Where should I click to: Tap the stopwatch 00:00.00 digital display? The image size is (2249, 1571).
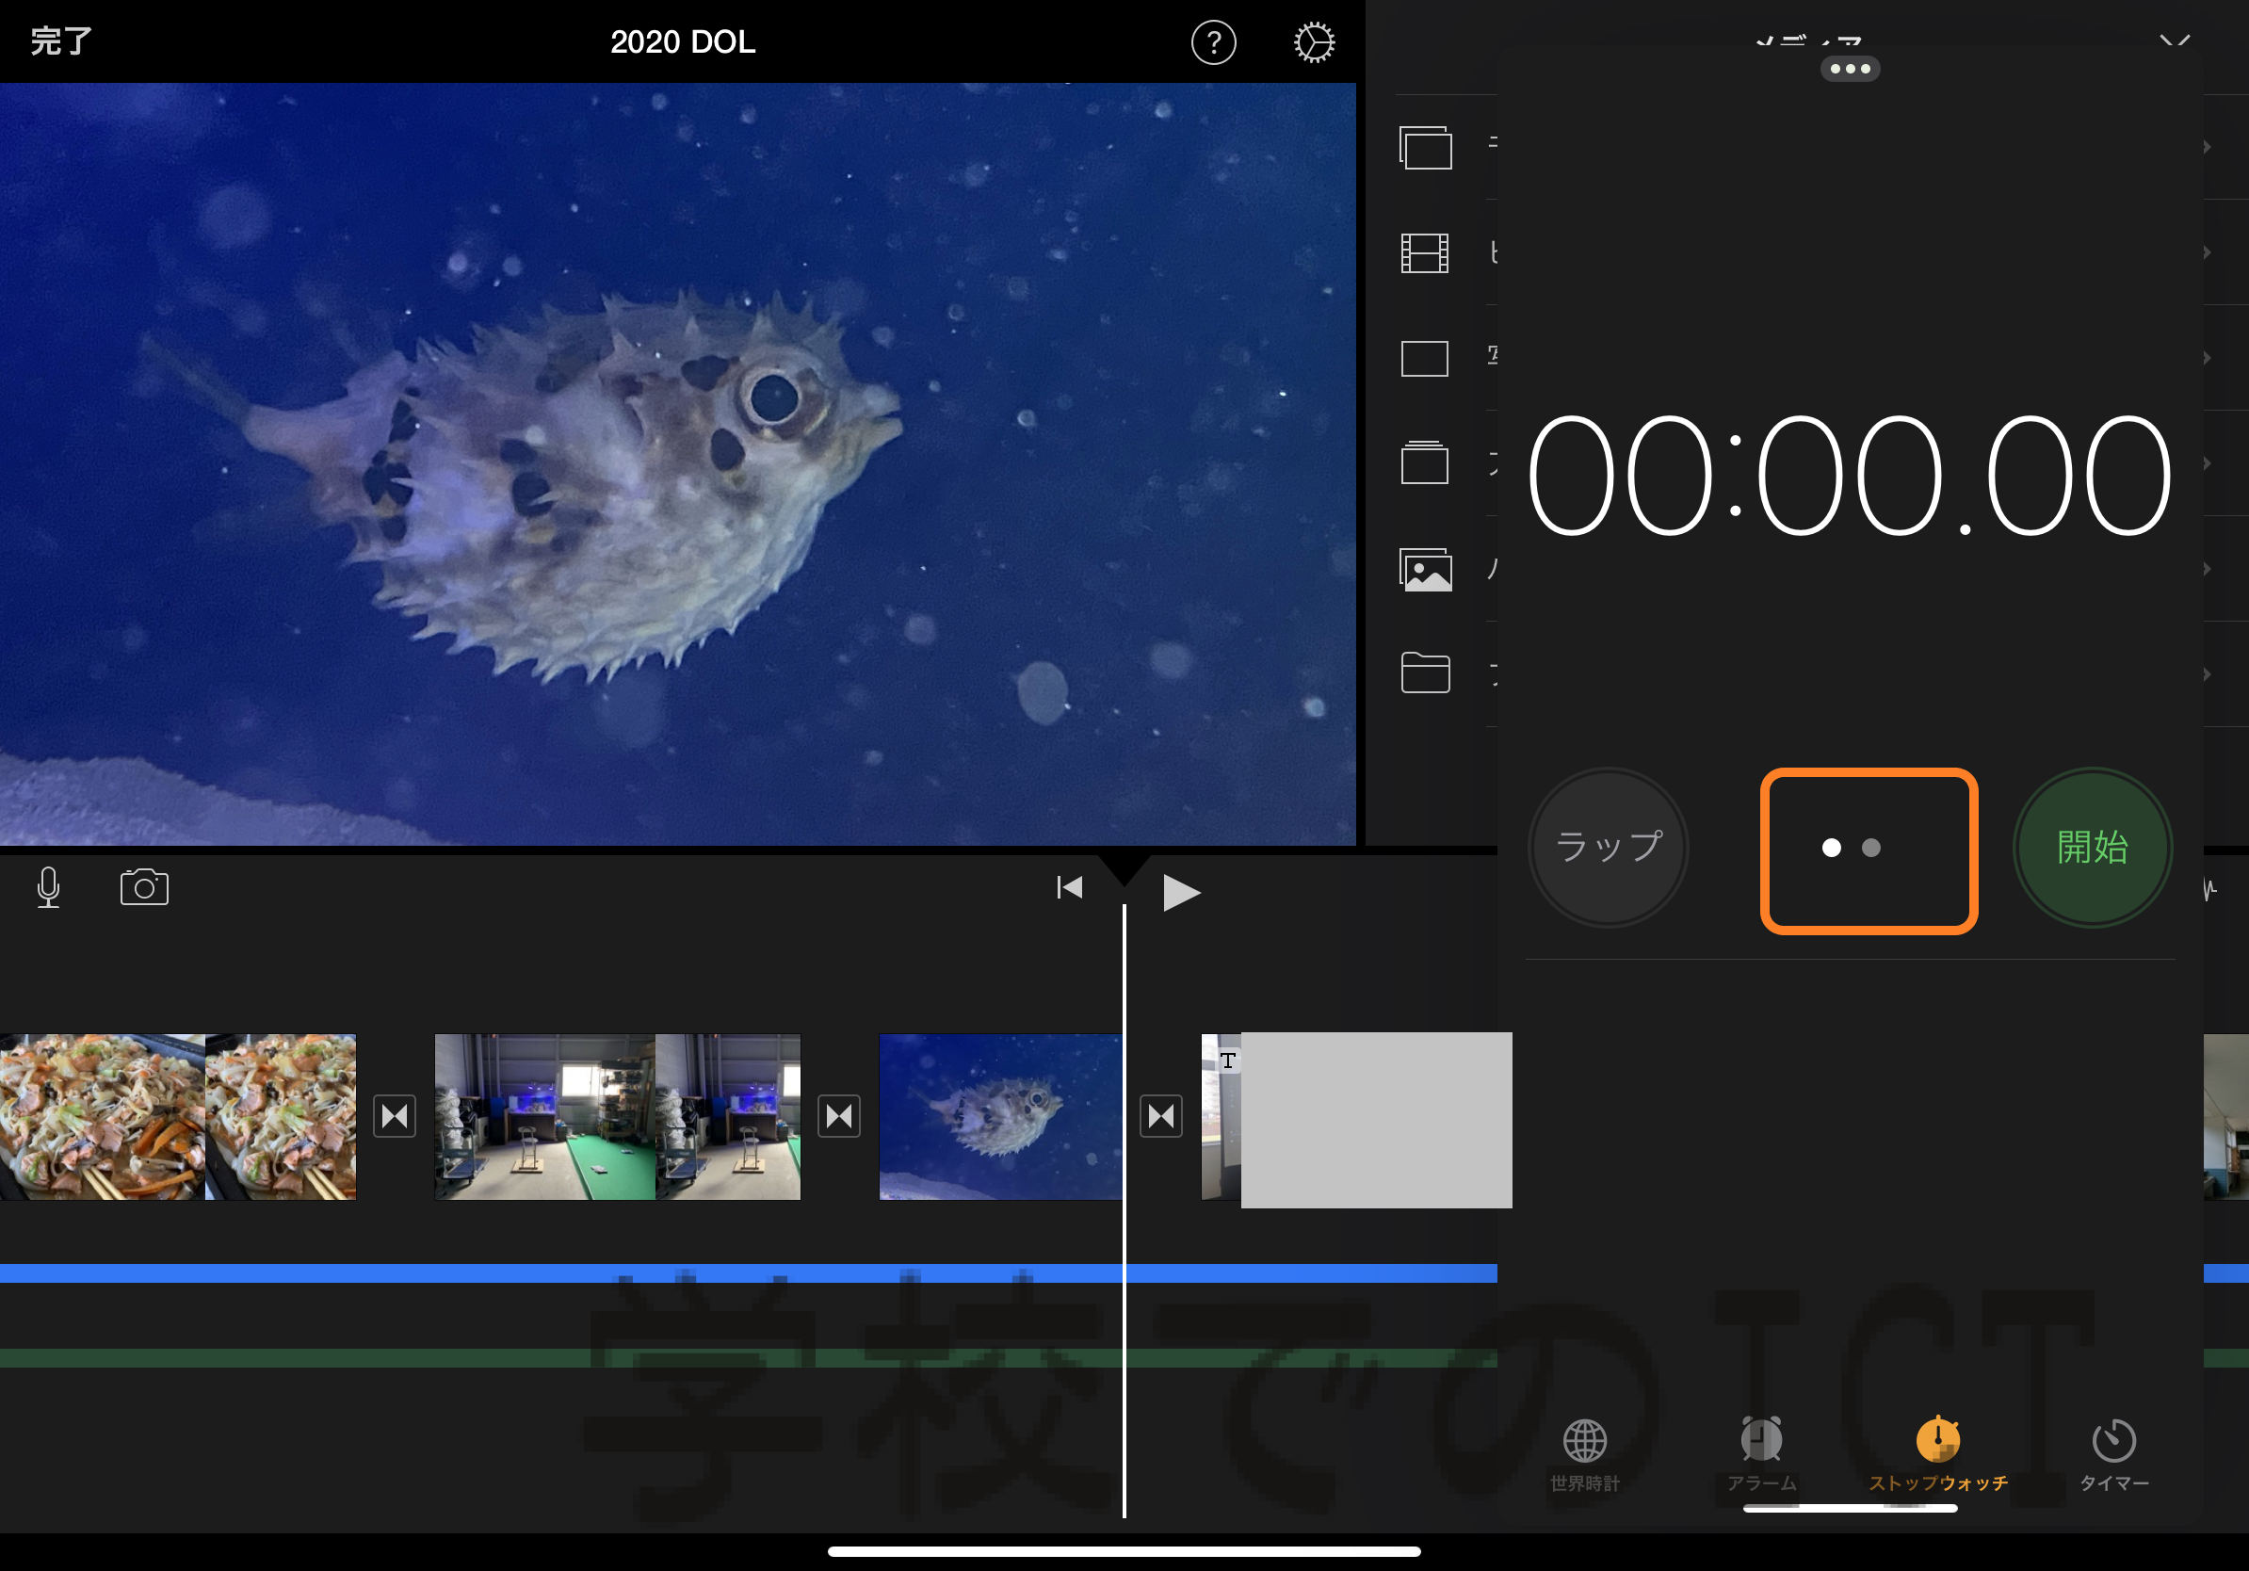(x=1850, y=476)
